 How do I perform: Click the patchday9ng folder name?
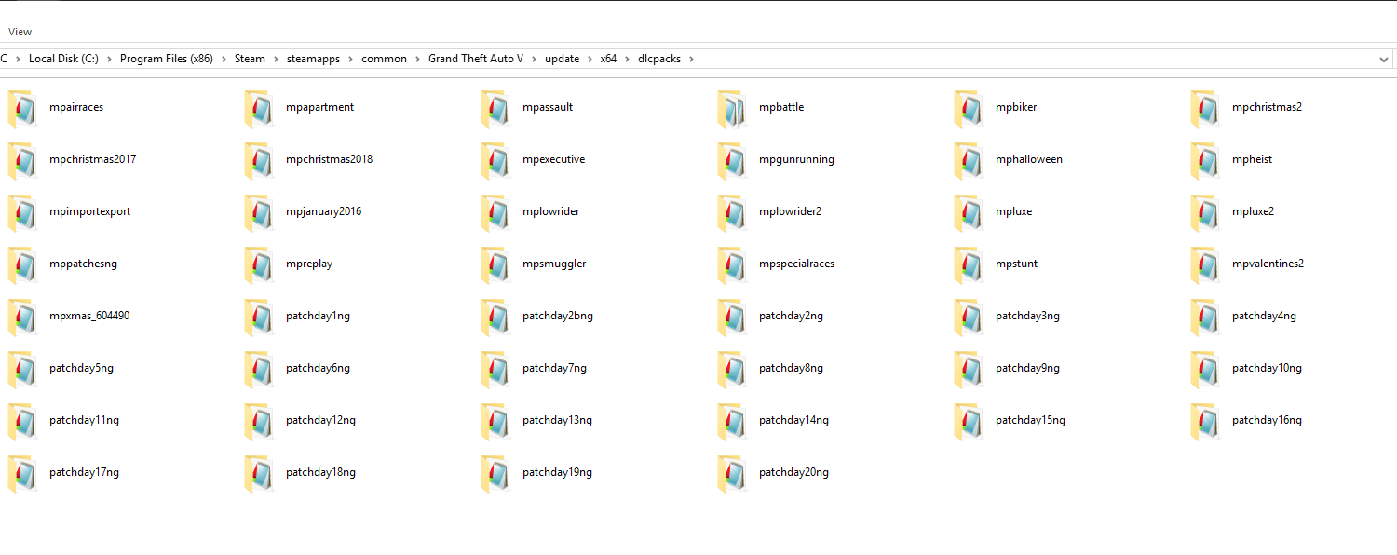click(1027, 368)
